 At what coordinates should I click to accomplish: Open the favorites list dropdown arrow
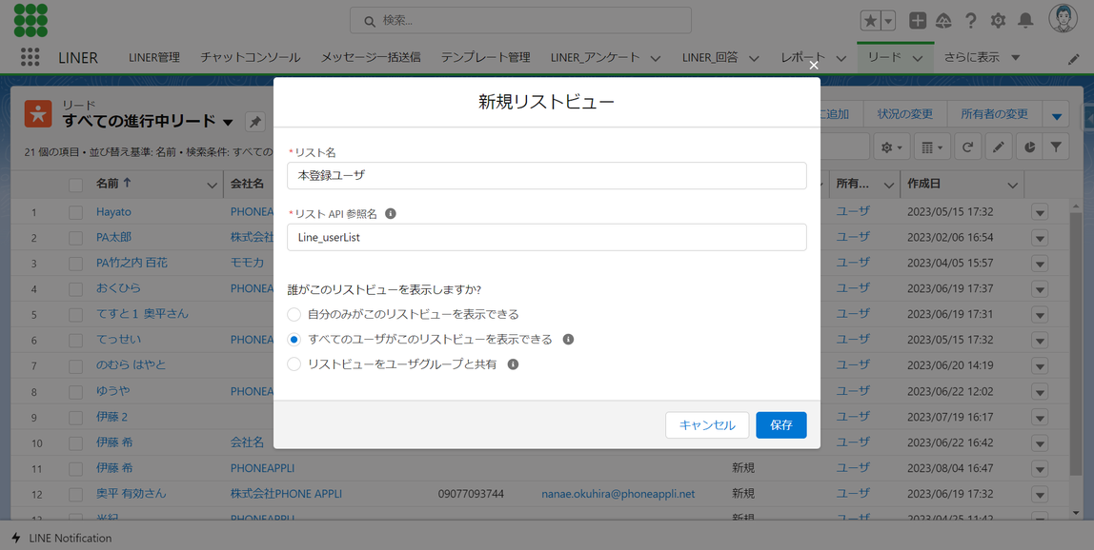[888, 21]
